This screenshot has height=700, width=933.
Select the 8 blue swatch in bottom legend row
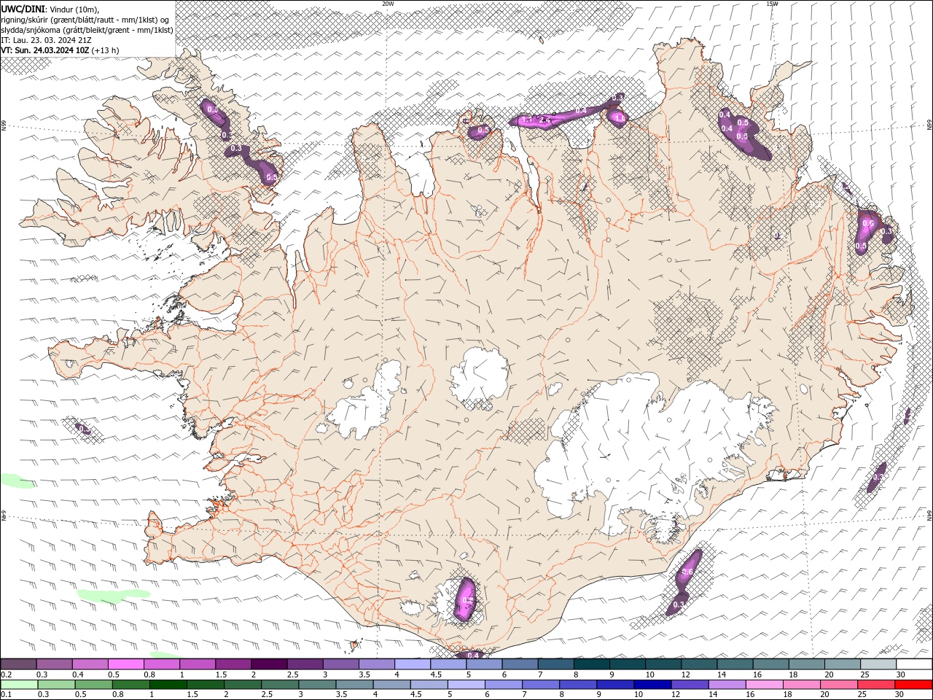[x=577, y=685]
